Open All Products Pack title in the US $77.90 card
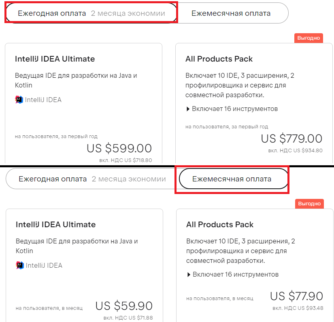The height and width of the screenshot is (322, 334). (220, 225)
